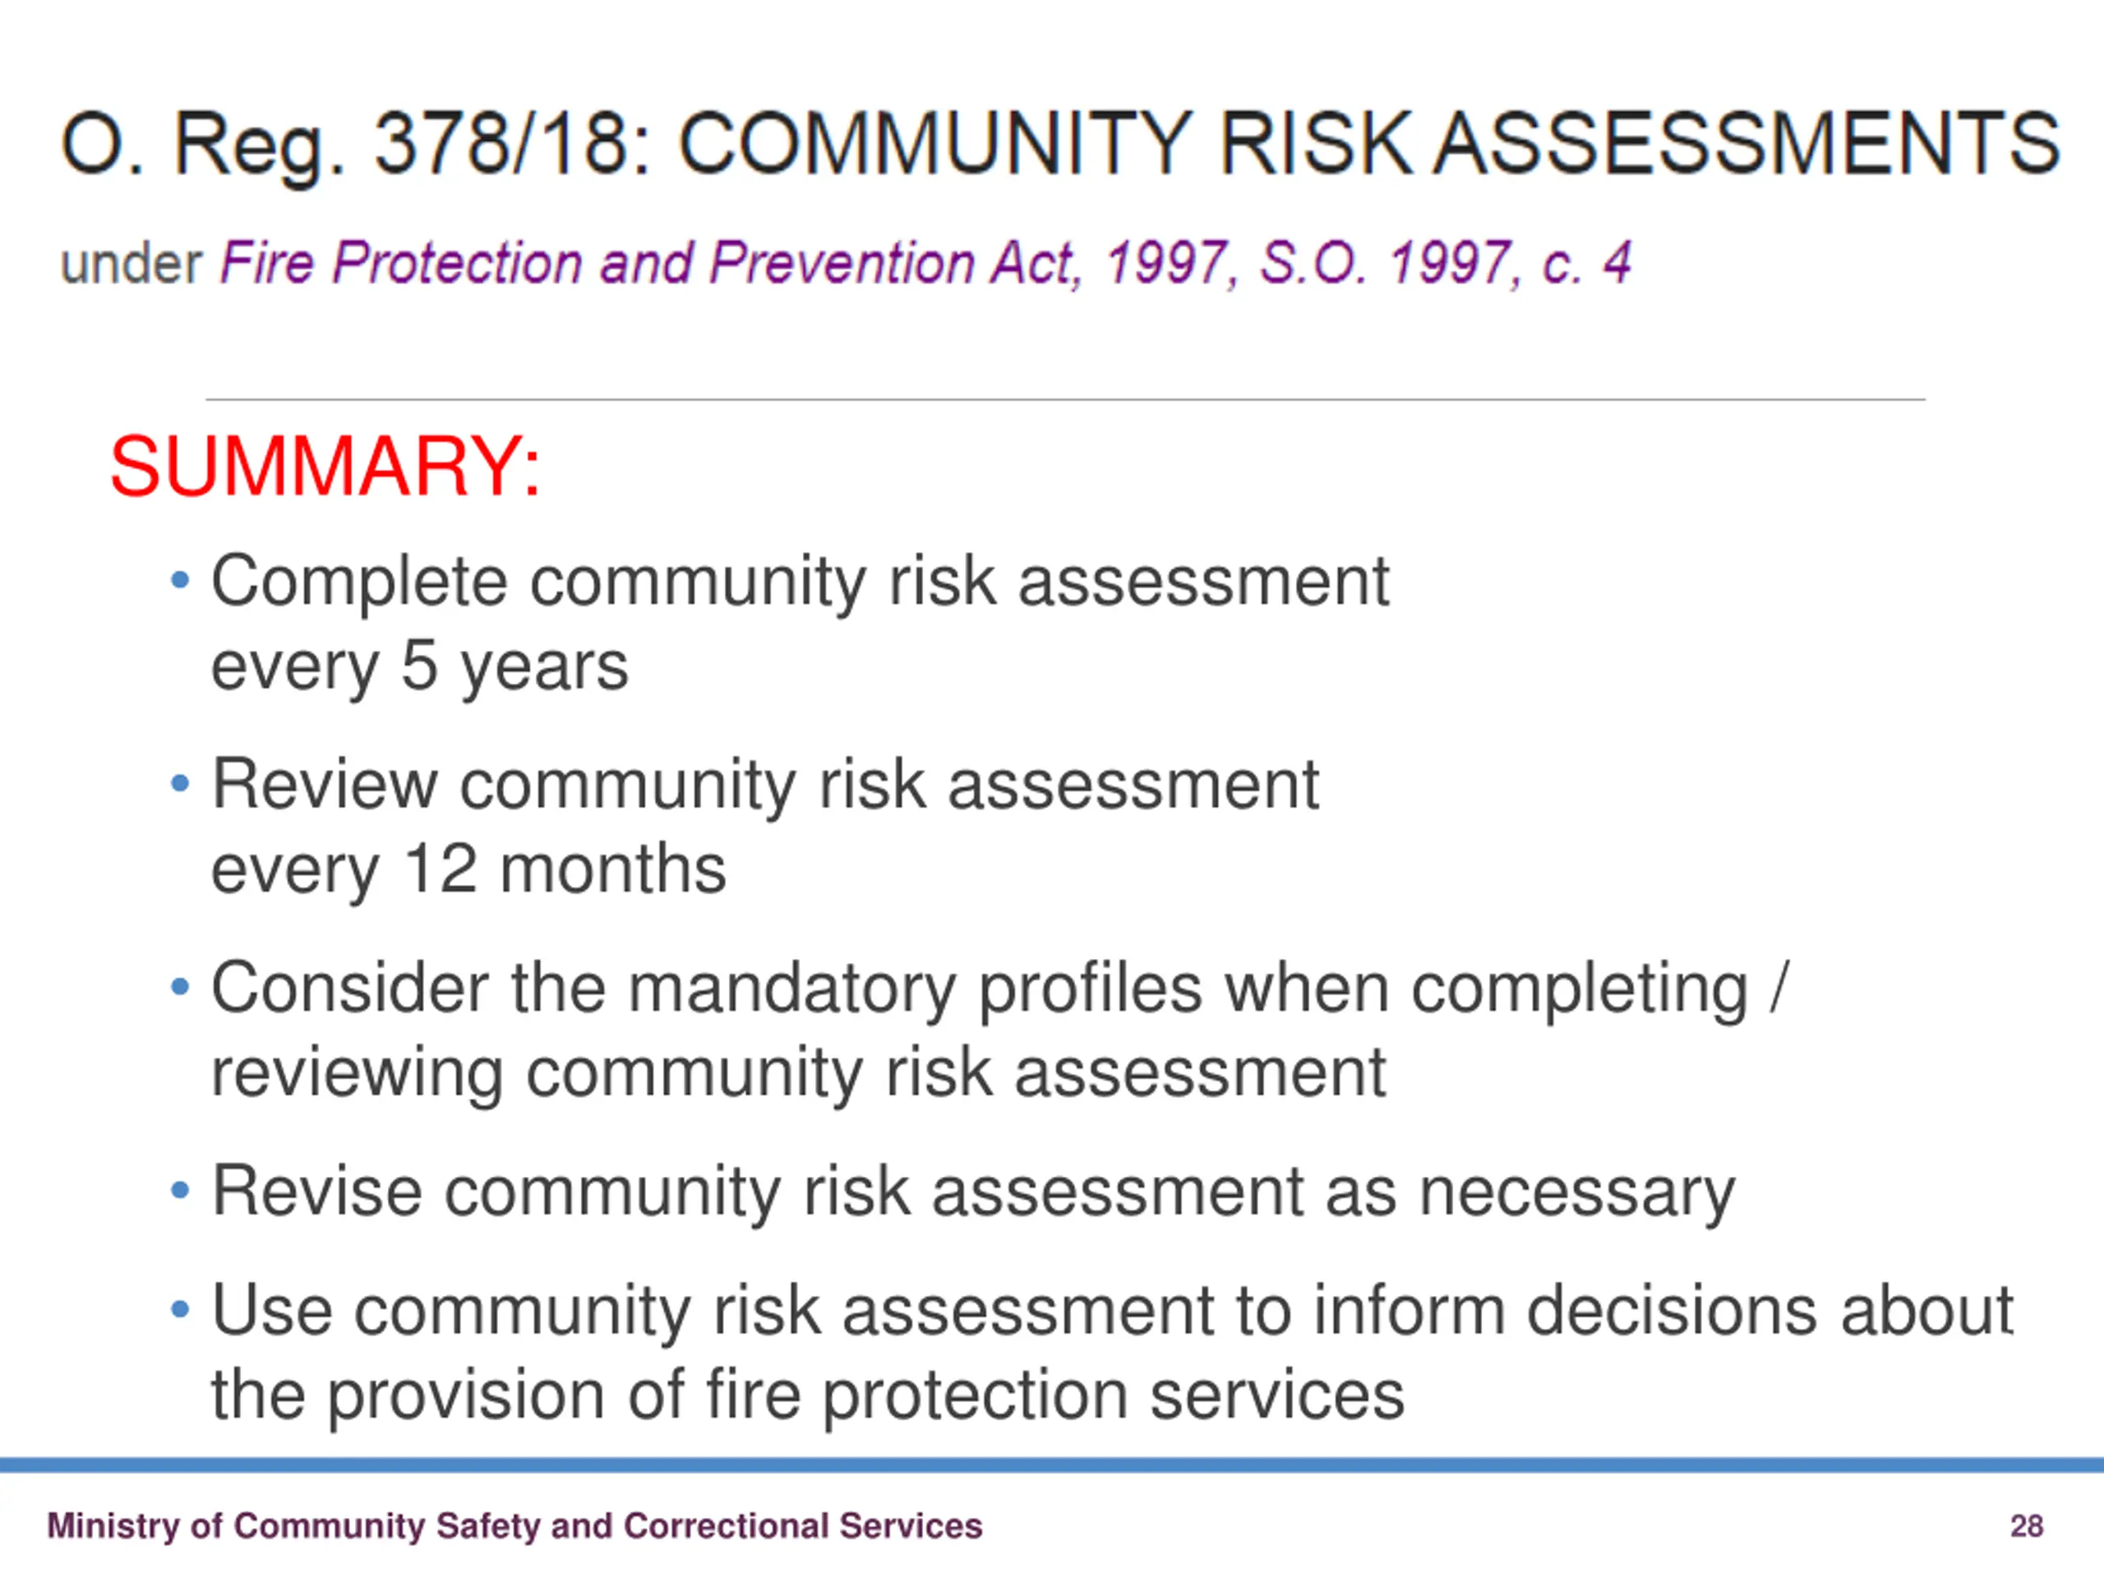Select the red SUMMARY heading
This screenshot has width=2104, height=1578.
click(x=325, y=466)
